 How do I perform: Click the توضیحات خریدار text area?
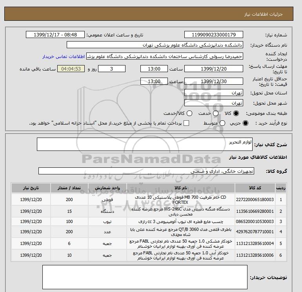coord(145,277)
